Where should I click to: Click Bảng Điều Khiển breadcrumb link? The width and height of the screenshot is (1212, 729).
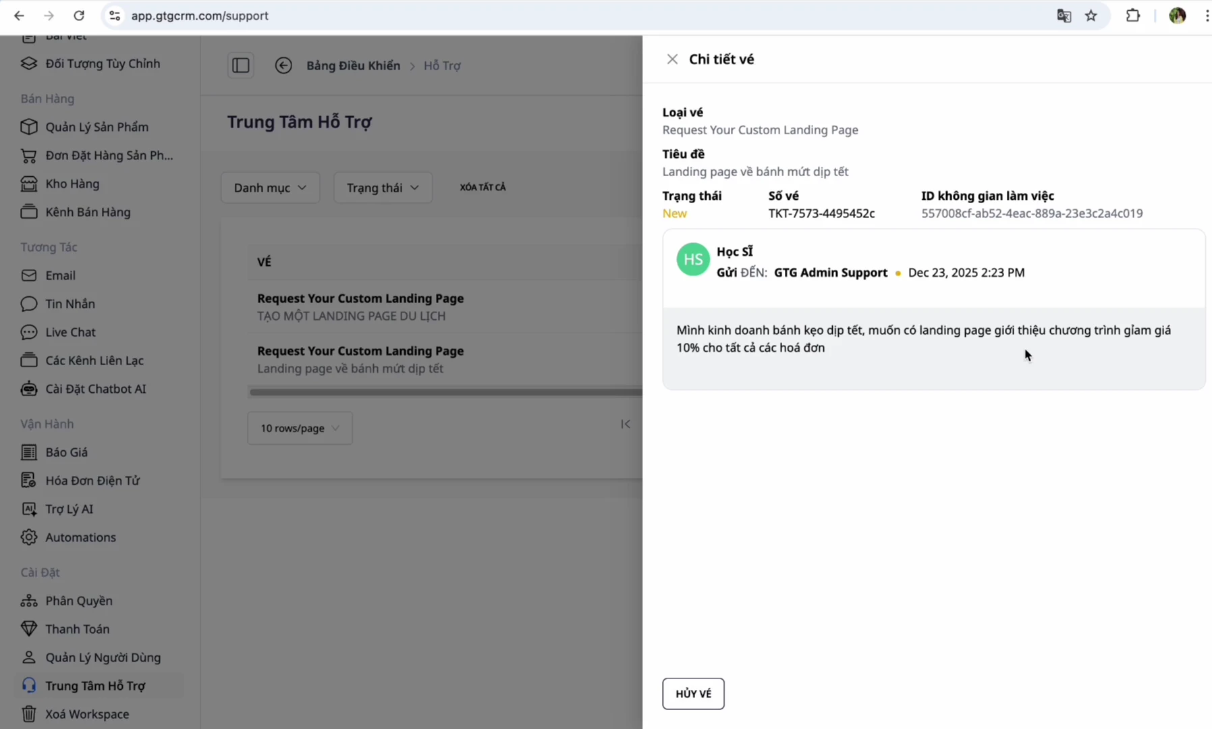point(353,65)
